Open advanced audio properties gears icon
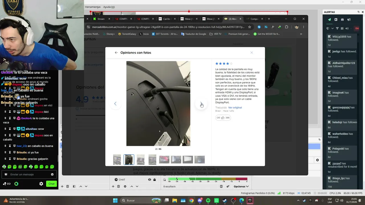 [228, 186]
